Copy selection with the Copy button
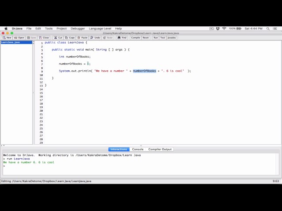Viewport: 282px width, 211px height. coord(70,38)
